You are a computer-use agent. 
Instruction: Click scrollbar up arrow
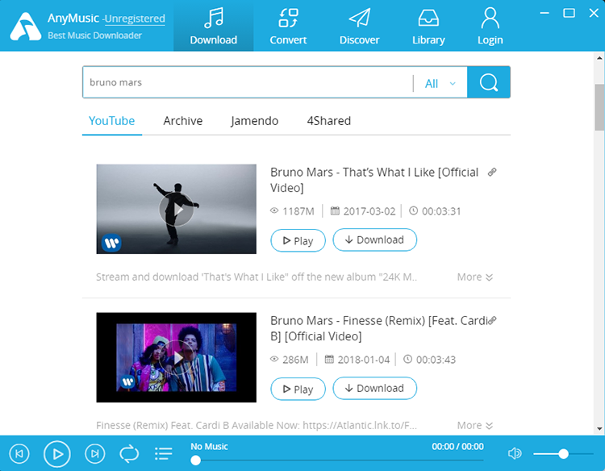(x=599, y=58)
